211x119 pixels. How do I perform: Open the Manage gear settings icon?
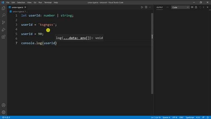(4, 112)
